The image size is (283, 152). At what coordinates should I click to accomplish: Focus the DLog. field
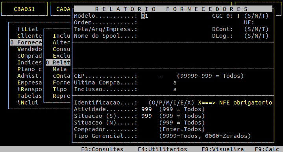[239, 36]
